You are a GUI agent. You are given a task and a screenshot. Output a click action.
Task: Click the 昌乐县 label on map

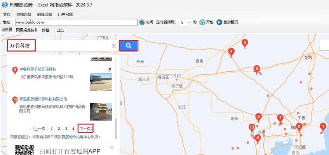coord(144,79)
